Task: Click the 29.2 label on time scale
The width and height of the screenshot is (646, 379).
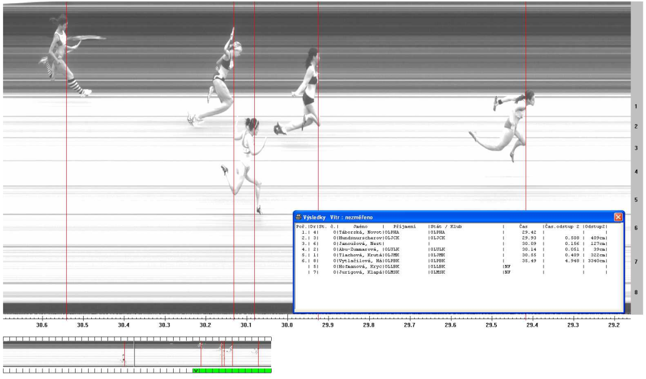Action: coord(614,325)
